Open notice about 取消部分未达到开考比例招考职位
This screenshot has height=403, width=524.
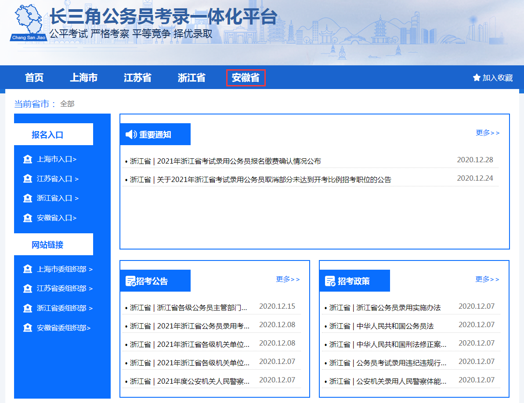260,179
